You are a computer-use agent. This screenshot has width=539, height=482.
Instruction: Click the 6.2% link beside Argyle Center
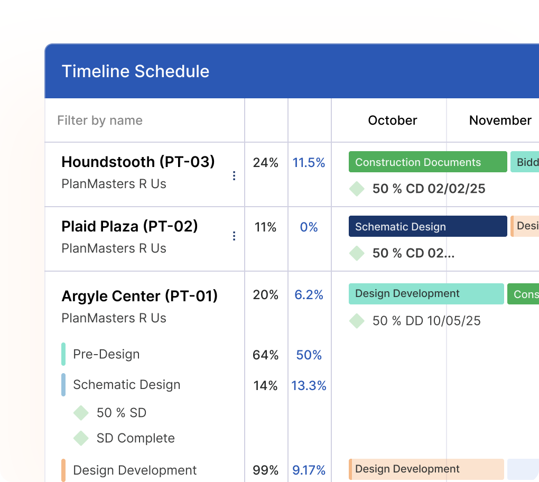(x=309, y=295)
